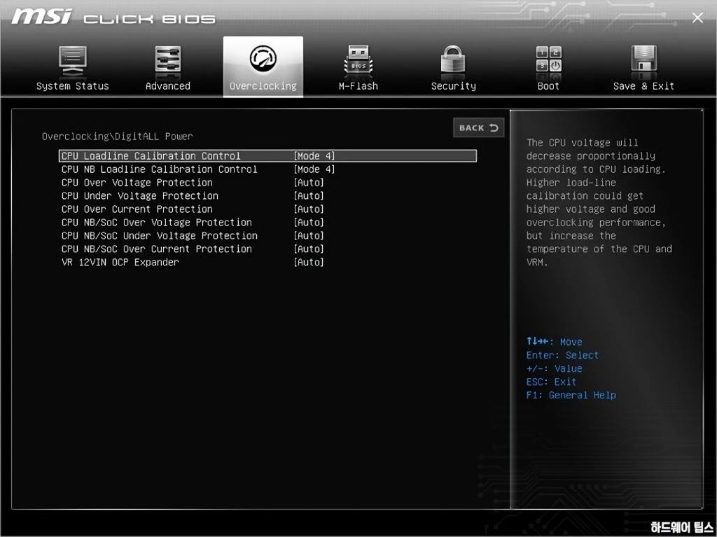Viewport: 717px width, 537px height.
Task: Change CPU Over Voltage Protection Auto value
Action: point(309,183)
